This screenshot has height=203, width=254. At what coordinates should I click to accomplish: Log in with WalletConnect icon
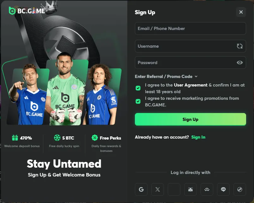tap(207, 189)
